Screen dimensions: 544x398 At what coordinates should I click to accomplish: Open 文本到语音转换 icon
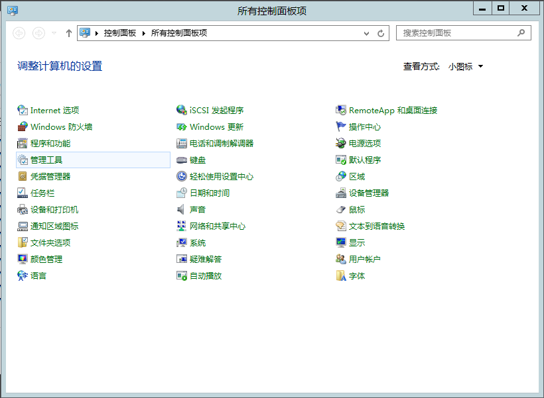pos(341,226)
